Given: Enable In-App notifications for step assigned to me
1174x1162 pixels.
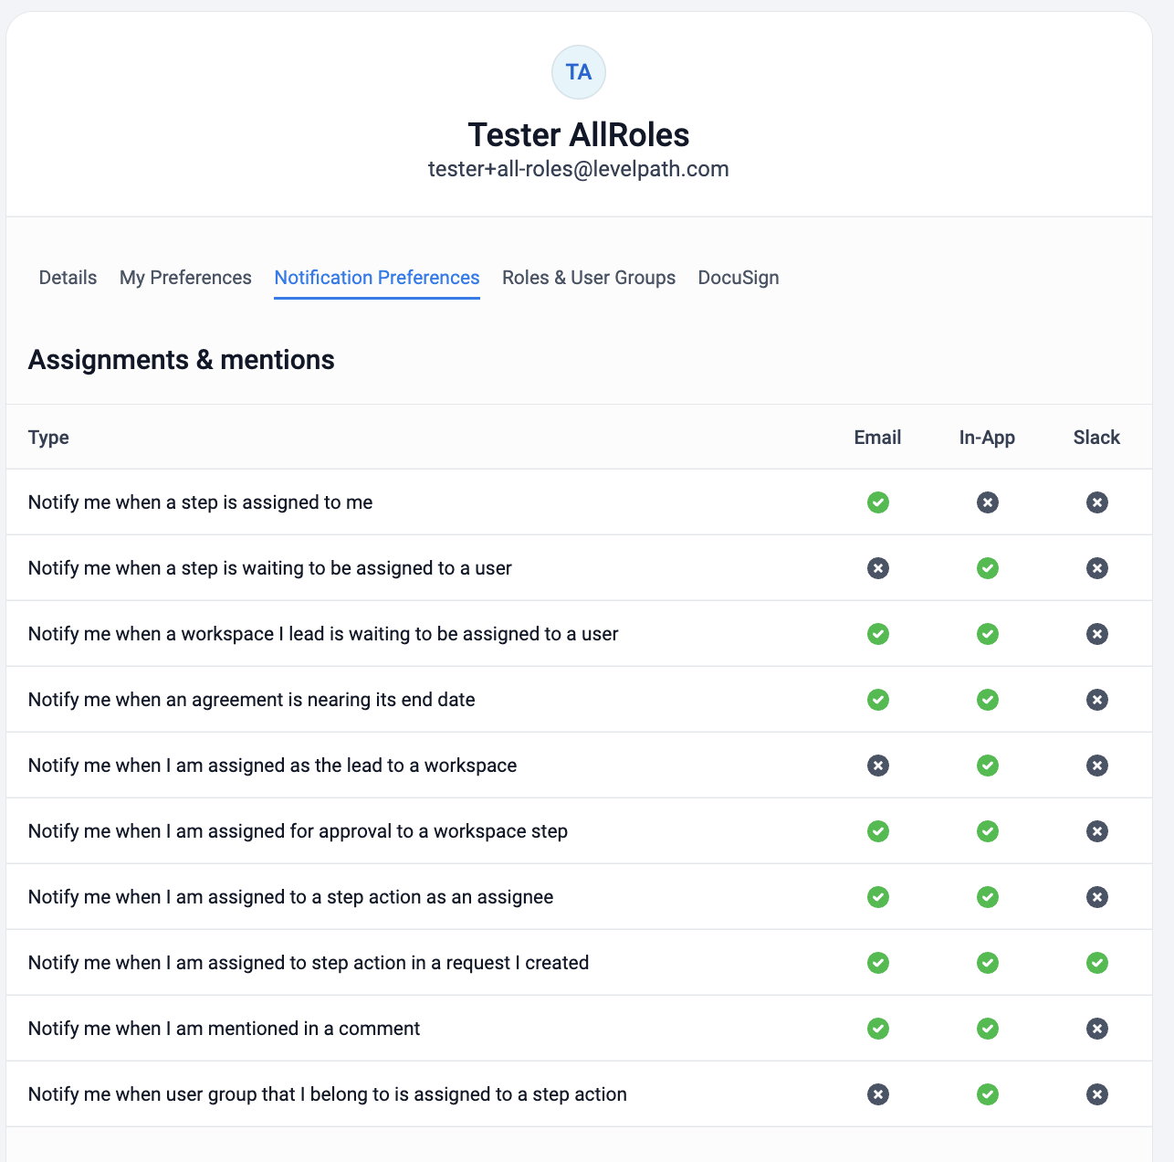Looking at the screenshot, I should pos(987,502).
